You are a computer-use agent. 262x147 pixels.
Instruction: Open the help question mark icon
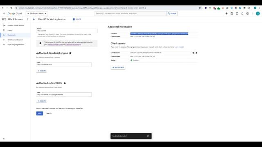tap(248, 13)
